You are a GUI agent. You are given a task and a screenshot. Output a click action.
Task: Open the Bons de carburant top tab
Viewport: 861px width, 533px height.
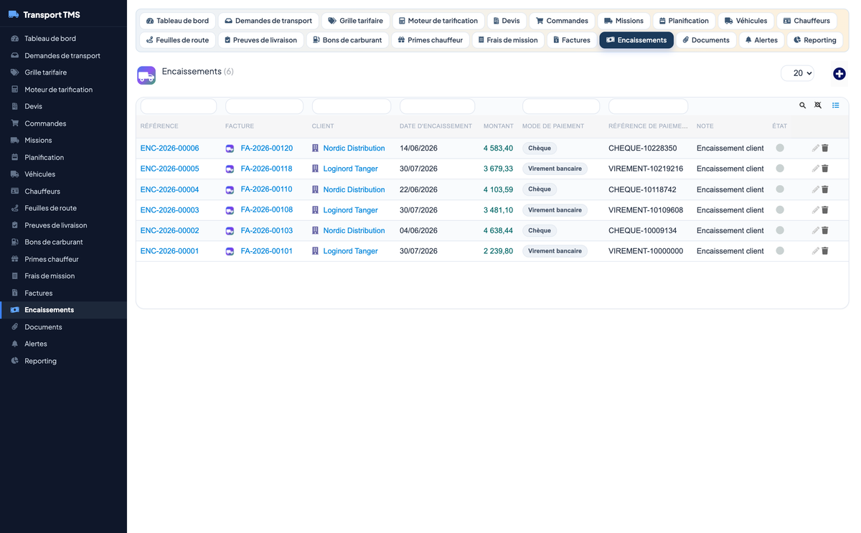pos(347,40)
